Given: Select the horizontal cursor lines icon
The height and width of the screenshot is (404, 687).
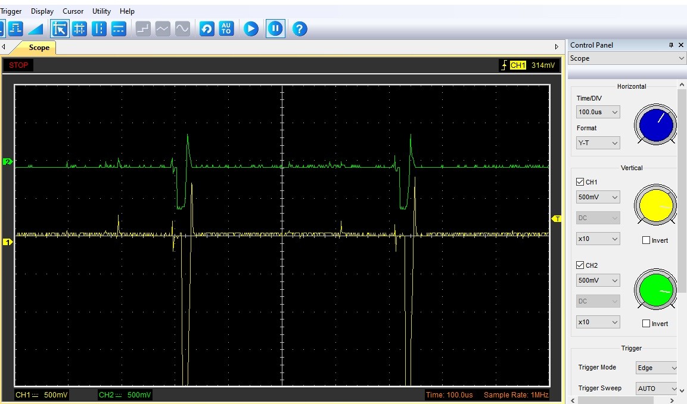Looking at the screenshot, I should tap(119, 29).
